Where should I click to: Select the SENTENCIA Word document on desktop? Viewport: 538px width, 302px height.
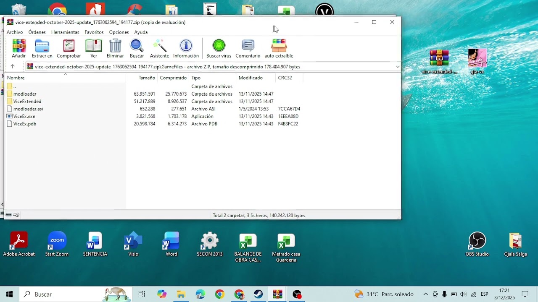tap(95, 244)
